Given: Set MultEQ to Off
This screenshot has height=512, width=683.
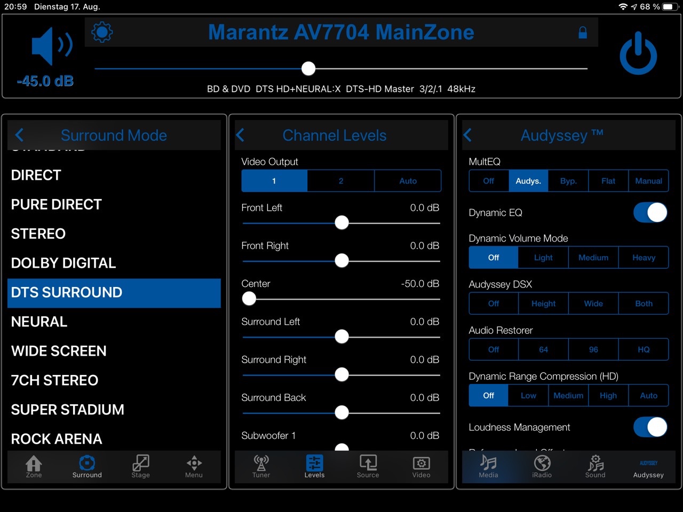Looking at the screenshot, I should (x=489, y=181).
